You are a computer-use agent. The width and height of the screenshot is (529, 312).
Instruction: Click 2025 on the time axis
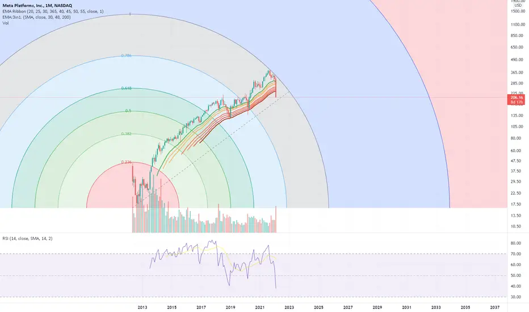318,307
